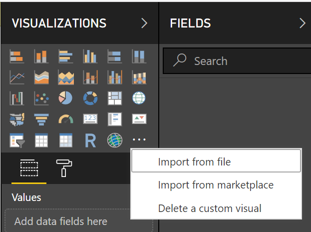Select the Stacked bar chart visual

pyautogui.click(x=16, y=56)
